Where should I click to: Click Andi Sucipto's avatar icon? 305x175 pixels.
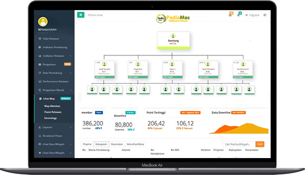(x=105, y=64)
